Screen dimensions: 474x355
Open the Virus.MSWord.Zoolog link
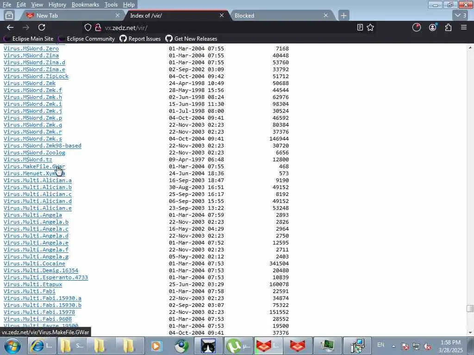34,153
